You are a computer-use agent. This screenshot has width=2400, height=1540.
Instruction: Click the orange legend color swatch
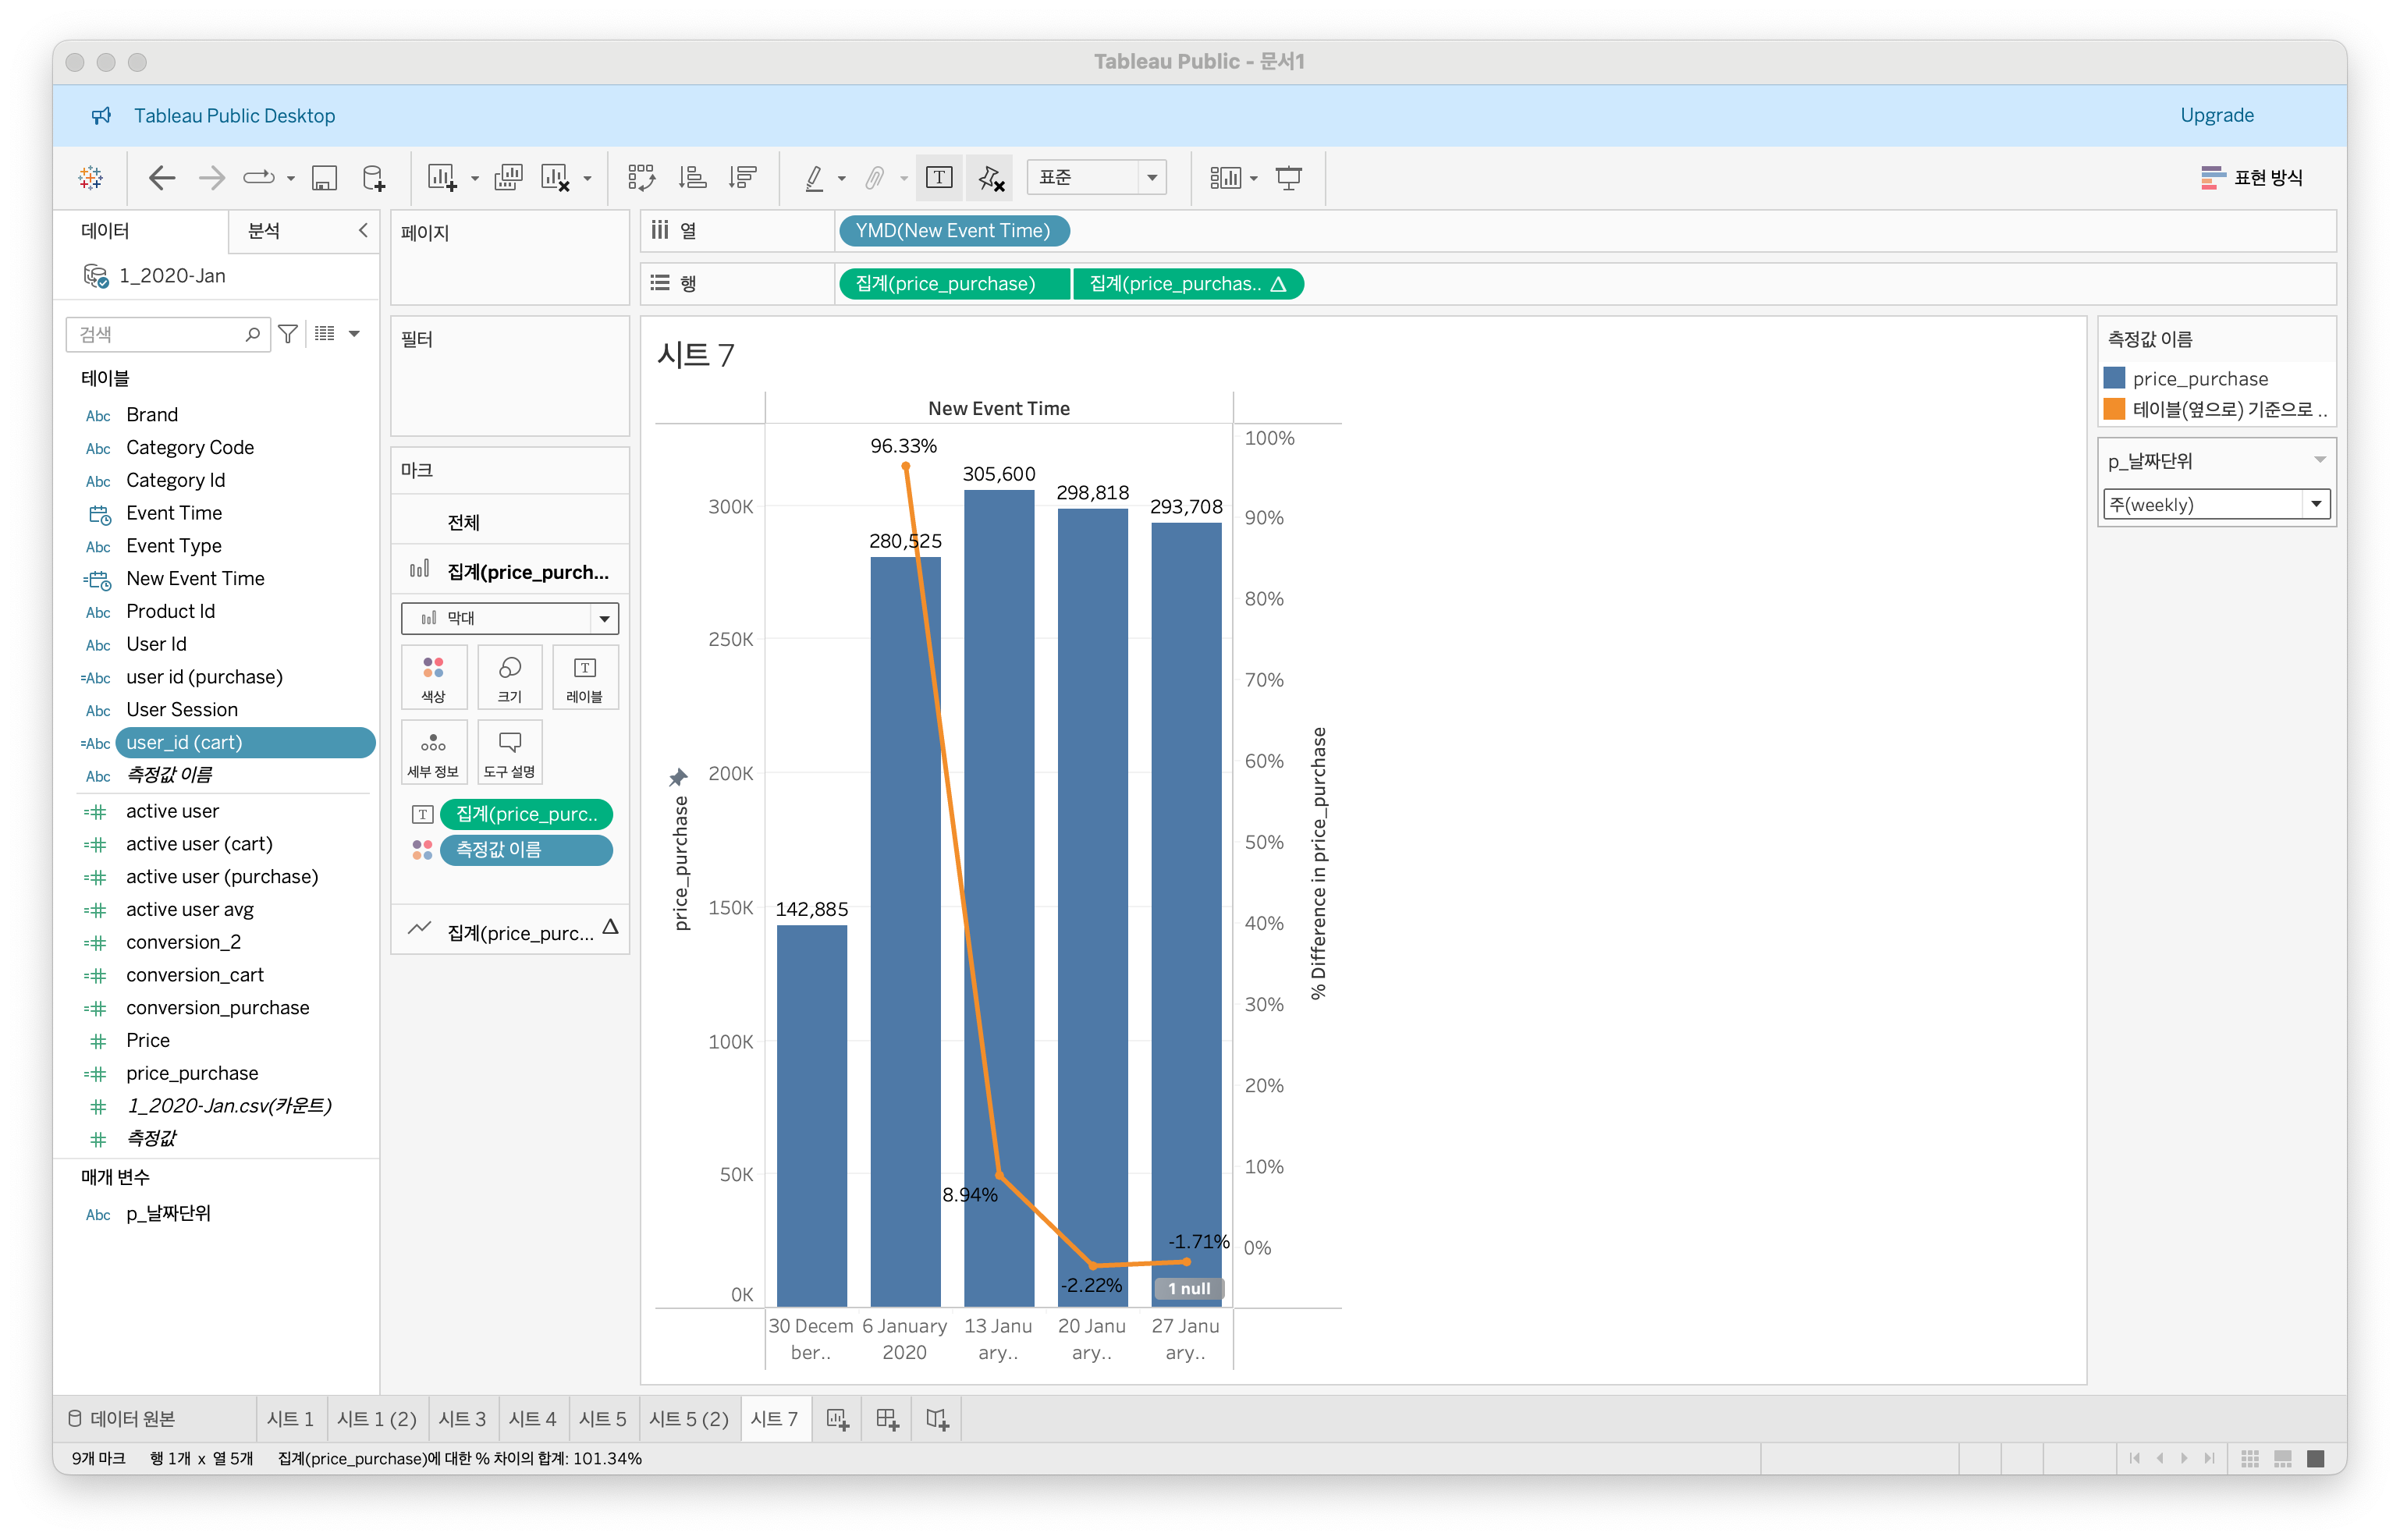coord(2114,409)
